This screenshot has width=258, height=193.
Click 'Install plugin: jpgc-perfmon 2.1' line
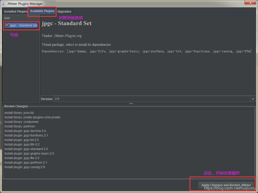pyautogui.click(x=26, y=163)
